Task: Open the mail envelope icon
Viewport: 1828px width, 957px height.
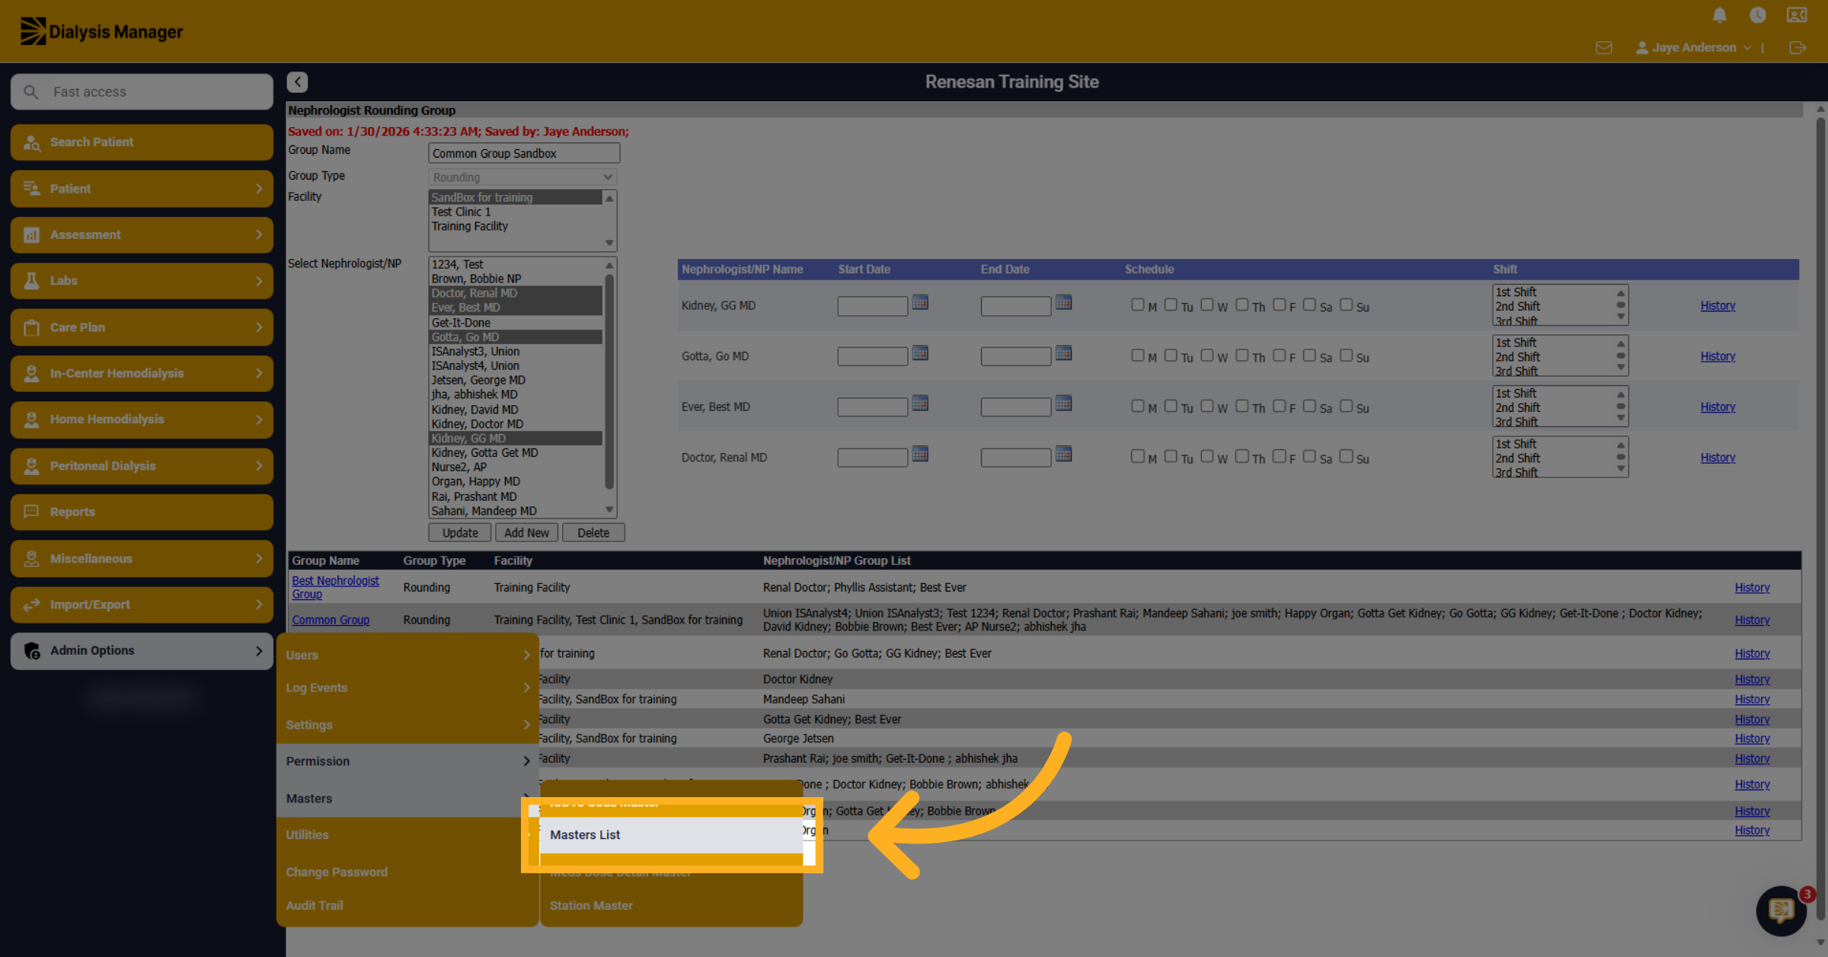Action: pos(1603,47)
